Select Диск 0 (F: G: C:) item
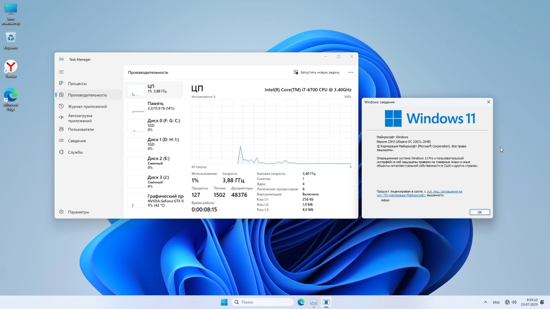Viewport: 550px width, 309px height. [x=154, y=125]
